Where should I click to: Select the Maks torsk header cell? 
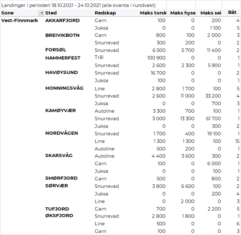(x=153, y=13)
